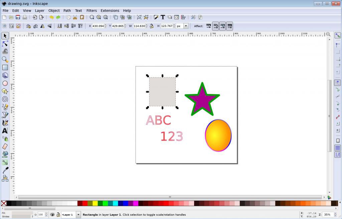Select the Star and polygon tool
Image resolution: width=342 pixels, height=219 pixels.
(5, 91)
